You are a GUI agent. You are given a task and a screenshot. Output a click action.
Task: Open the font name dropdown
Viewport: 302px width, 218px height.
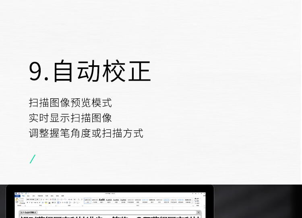point(34,199)
